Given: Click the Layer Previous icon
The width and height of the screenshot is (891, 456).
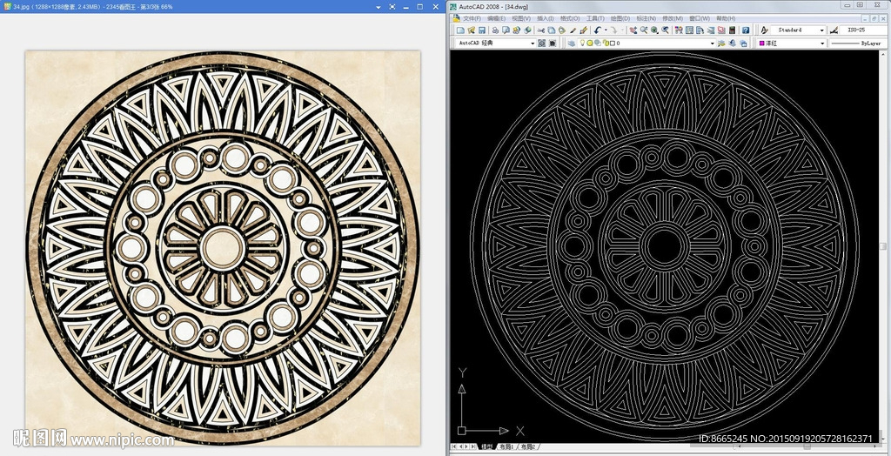Looking at the screenshot, I should 733,44.
